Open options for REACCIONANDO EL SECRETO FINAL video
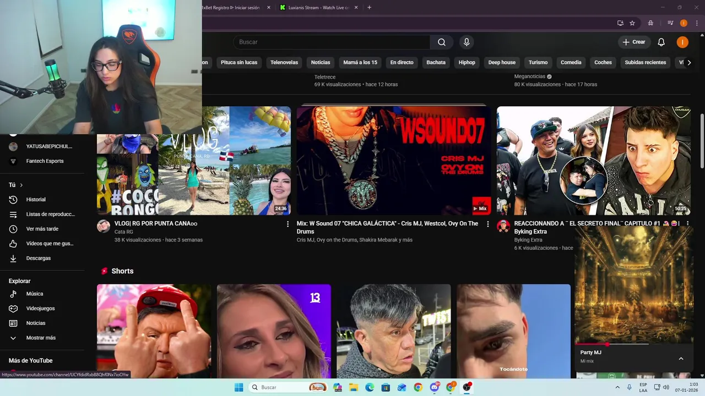The width and height of the screenshot is (705, 396). [x=687, y=224]
